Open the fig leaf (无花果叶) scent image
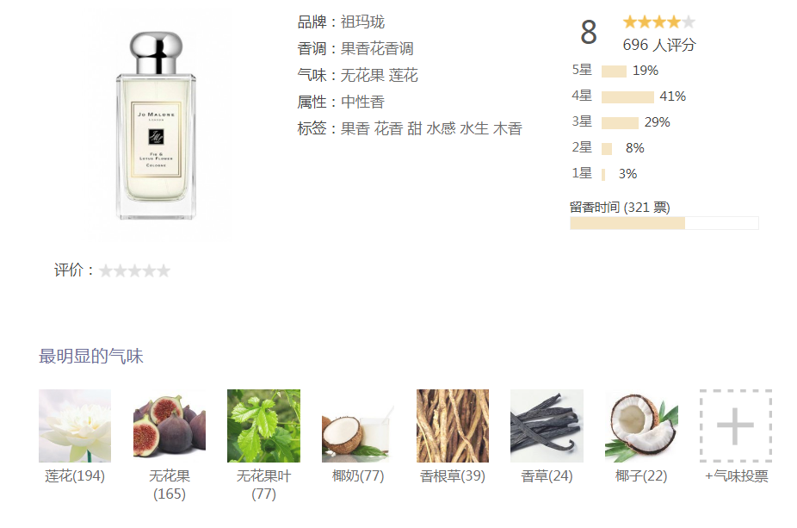Image resolution: width=797 pixels, height=528 pixels. [264, 426]
